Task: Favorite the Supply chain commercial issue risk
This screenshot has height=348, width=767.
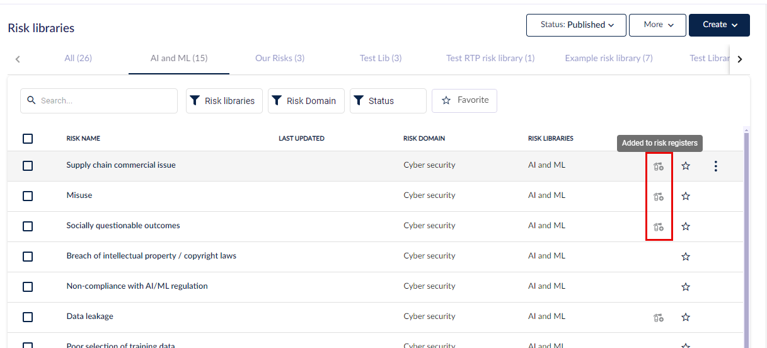Action: (x=686, y=166)
